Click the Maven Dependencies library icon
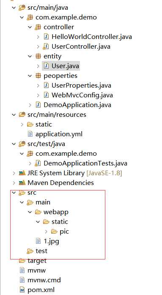162x295 pixels. coord(22,183)
